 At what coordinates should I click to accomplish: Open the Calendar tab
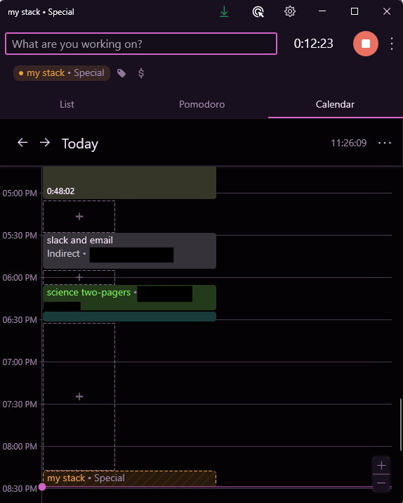pyautogui.click(x=335, y=104)
